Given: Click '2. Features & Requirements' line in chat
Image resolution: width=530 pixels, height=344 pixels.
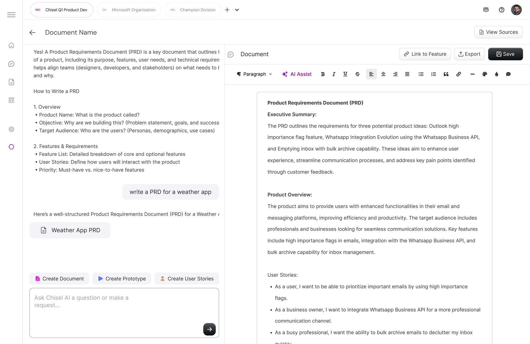Looking at the screenshot, I should click(x=66, y=146).
